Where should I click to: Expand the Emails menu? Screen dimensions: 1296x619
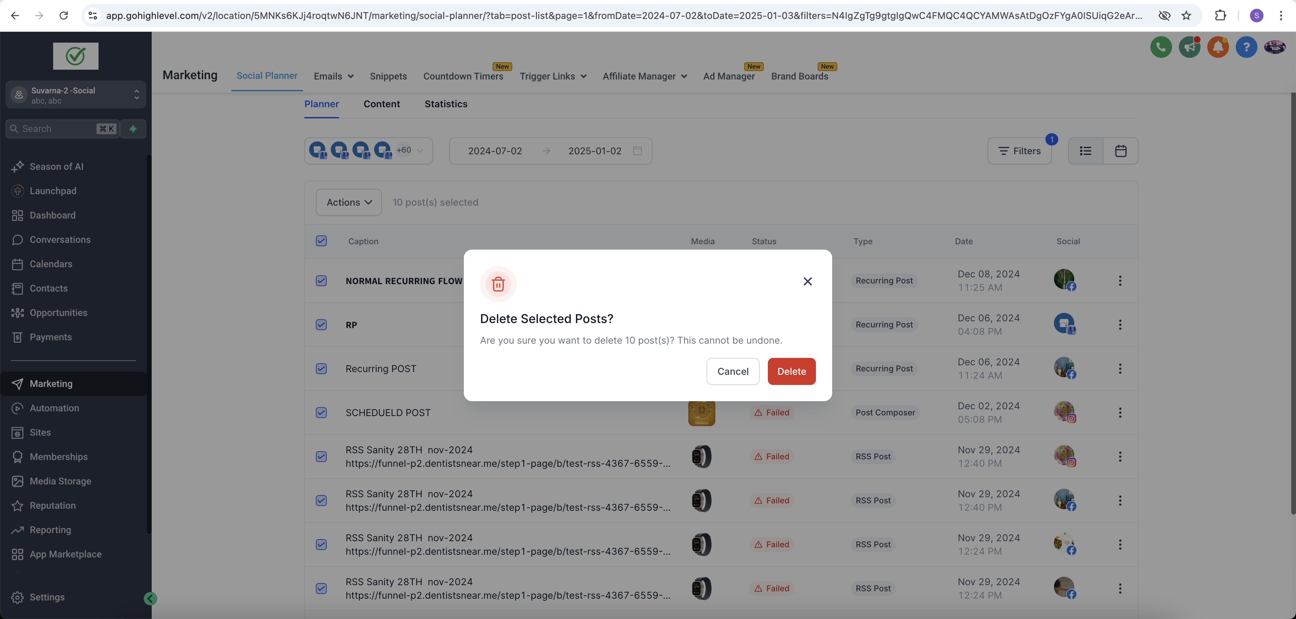[x=333, y=76]
